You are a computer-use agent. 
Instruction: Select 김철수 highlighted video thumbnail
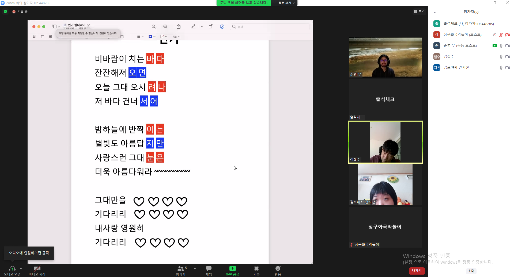point(385,142)
